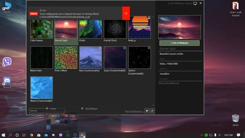Open steam code hacked archive icon
The height and width of the screenshot is (138, 245).
point(235,9)
